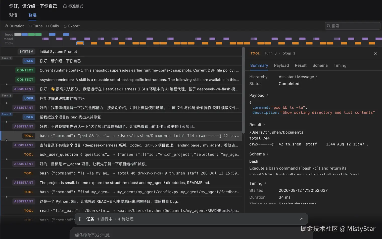Expand the 任务 panel with chevron
Viewport: 382px width, 239px height.
[302, 219]
